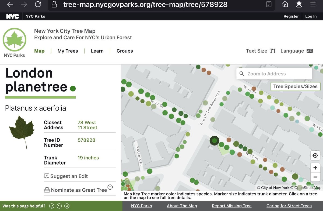Screen dimensions: 323x211
Task: Click the 78 West 11 Street address
Action: [x=87, y=125]
